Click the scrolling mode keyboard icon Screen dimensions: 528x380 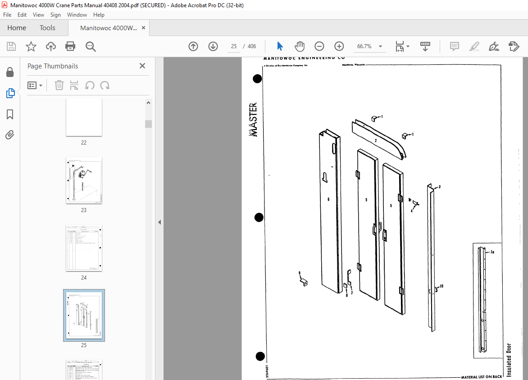coord(425,46)
